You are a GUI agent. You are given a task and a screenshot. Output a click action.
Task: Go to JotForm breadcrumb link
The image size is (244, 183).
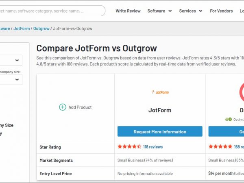coord(22,29)
